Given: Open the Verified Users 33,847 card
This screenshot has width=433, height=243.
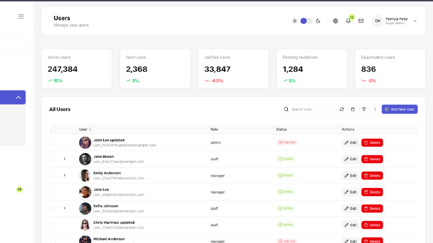Looking at the screenshot, I should tap(233, 69).
